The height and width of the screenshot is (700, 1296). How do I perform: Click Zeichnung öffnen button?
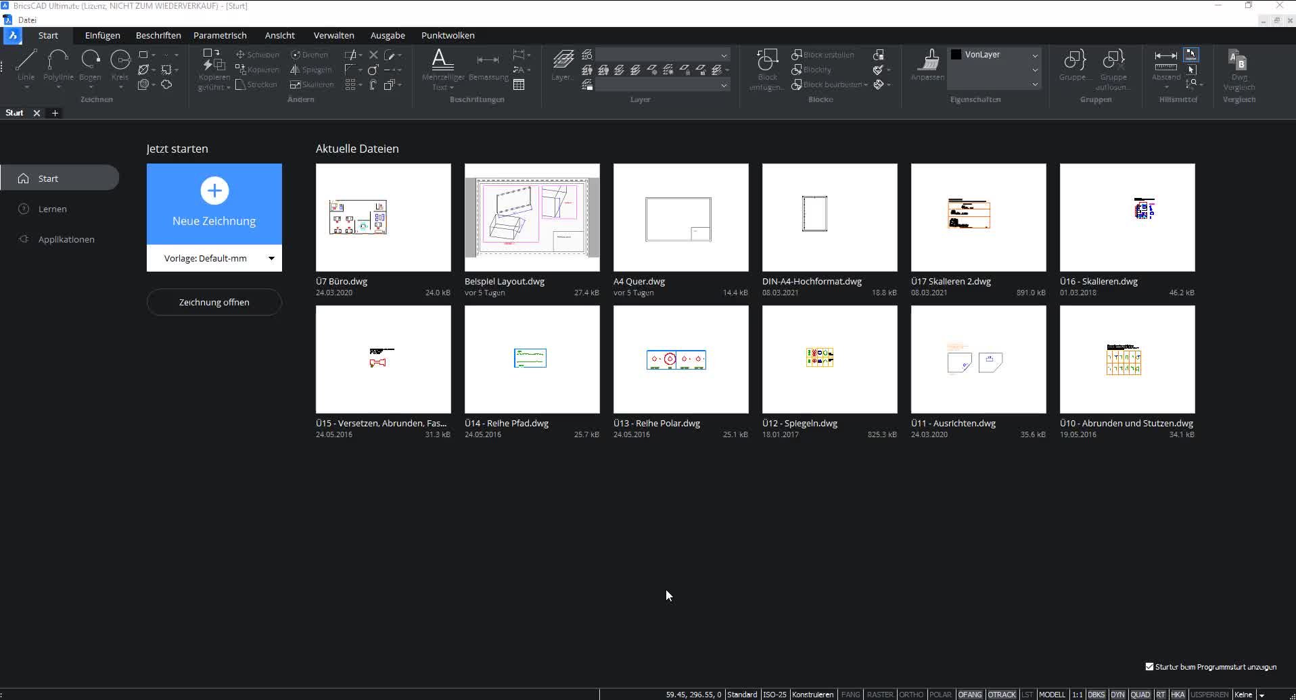[214, 302]
